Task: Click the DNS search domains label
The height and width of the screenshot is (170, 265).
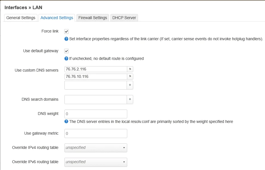Action: coord(40,99)
